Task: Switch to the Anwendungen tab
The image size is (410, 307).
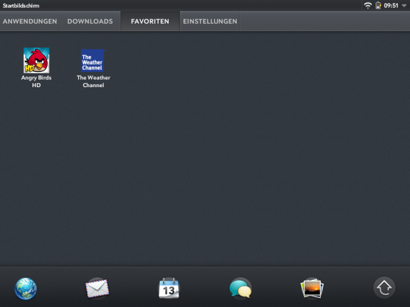Action: pyautogui.click(x=30, y=22)
